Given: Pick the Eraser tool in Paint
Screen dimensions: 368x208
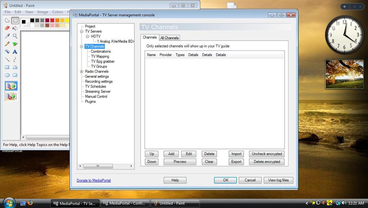Looking at the screenshot, I should click(x=7, y=28).
